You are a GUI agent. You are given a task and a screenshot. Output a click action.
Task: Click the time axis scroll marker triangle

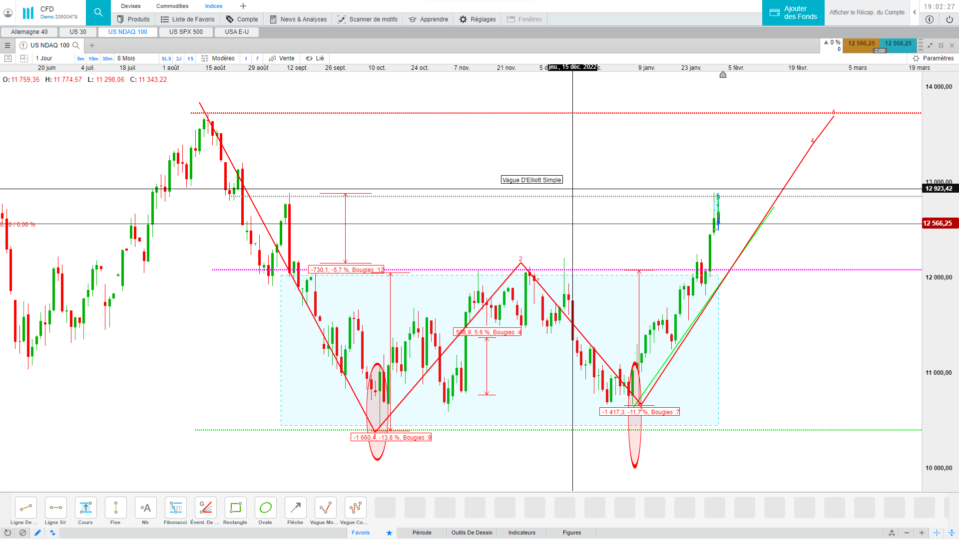[x=723, y=75]
